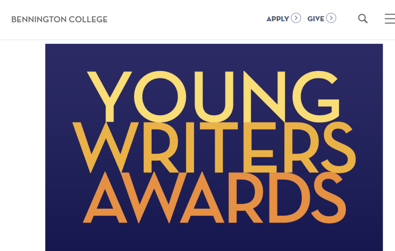Click the letter O in YOUNG
This screenshot has height=251, width=395.
click(x=160, y=97)
